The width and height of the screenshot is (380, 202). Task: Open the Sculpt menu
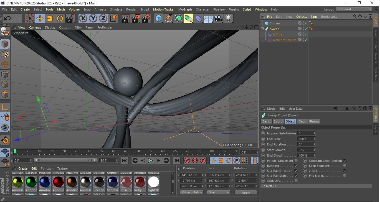coord(145,9)
